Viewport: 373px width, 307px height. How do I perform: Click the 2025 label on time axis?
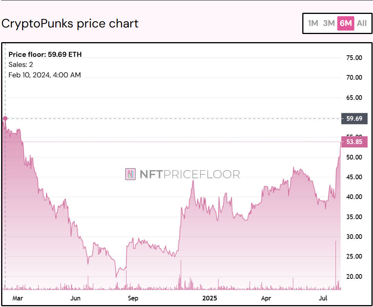point(210,298)
